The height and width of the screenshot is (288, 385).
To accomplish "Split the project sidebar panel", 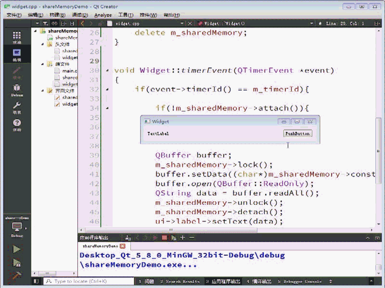I will [x=64, y=24].
